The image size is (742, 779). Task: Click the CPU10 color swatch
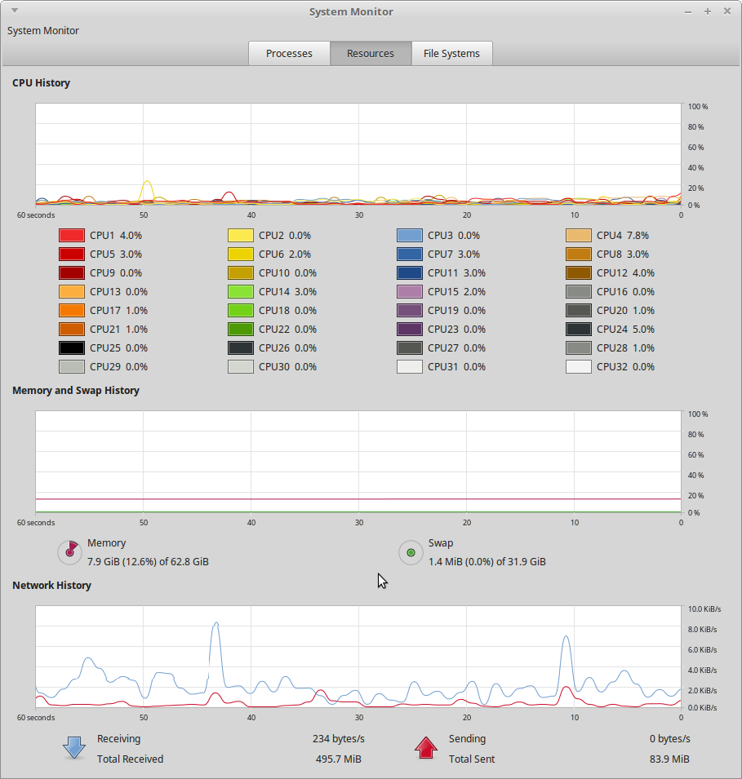tap(241, 273)
